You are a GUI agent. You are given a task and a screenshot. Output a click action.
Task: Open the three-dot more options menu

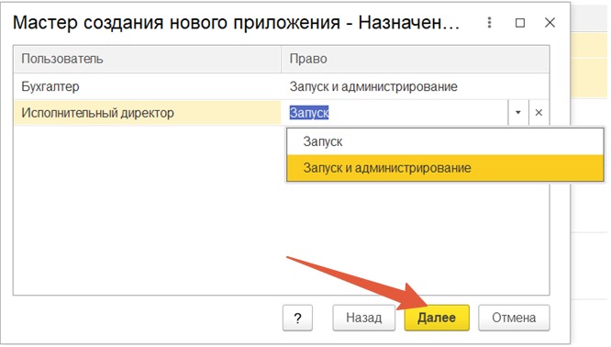point(489,23)
